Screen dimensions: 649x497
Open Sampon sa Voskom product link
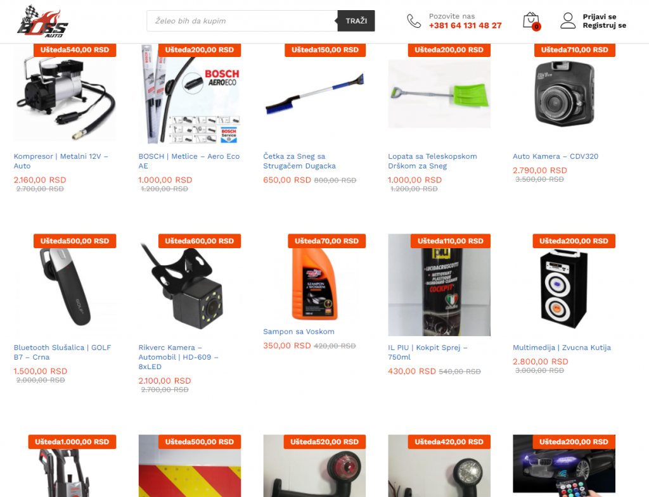pyautogui.click(x=299, y=331)
